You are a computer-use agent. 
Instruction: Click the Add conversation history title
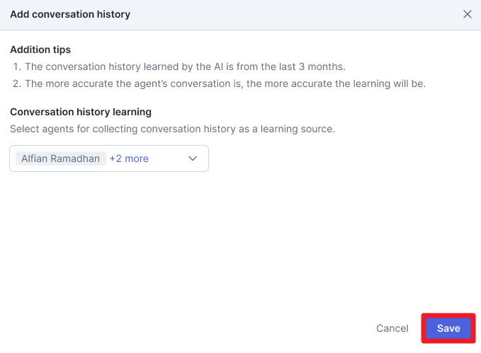[x=70, y=14]
